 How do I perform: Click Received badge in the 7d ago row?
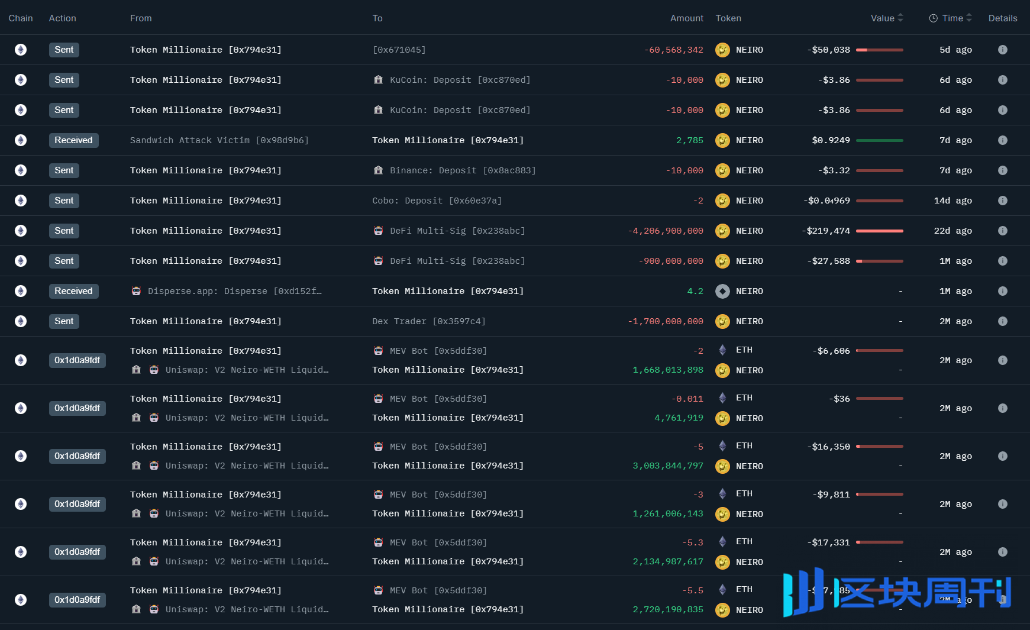click(73, 140)
